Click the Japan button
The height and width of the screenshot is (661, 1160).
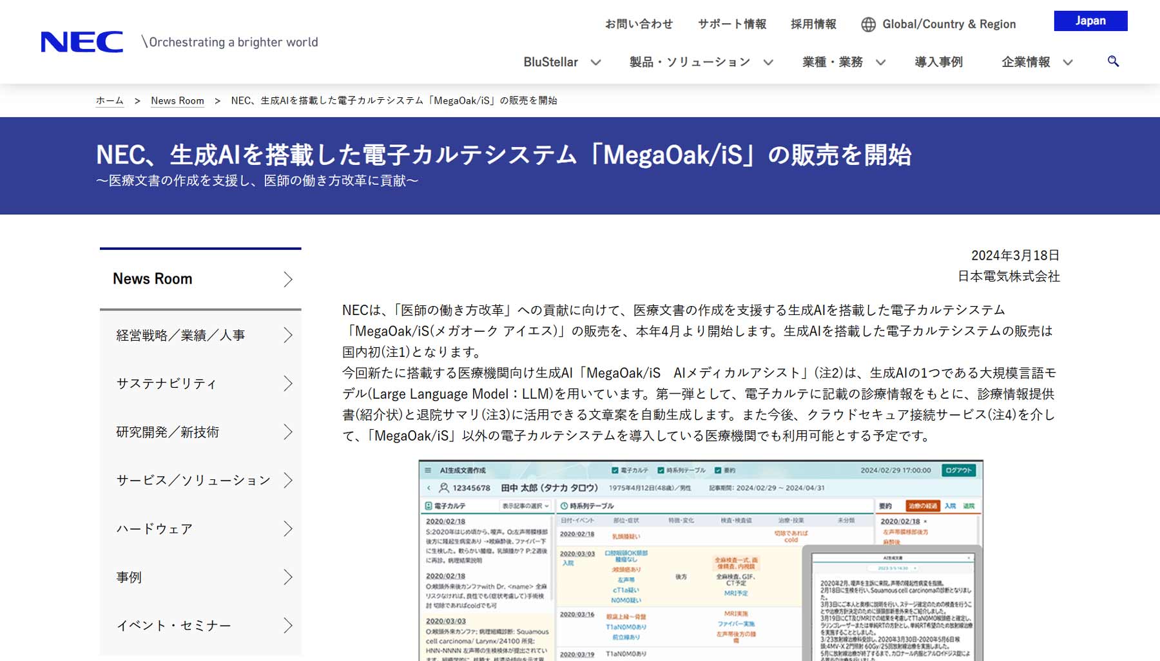(1090, 21)
